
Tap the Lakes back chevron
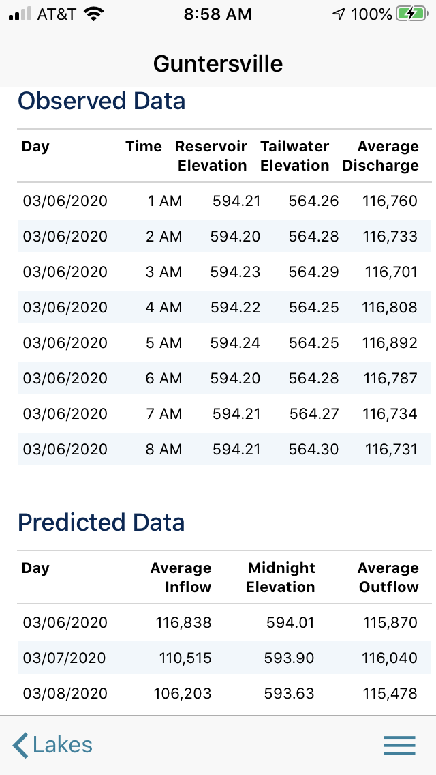pyautogui.click(x=21, y=745)
